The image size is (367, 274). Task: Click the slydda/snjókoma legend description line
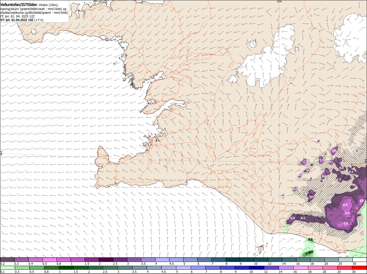34,13
